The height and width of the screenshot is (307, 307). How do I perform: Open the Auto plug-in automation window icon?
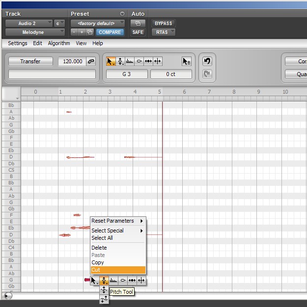point(138,24)
